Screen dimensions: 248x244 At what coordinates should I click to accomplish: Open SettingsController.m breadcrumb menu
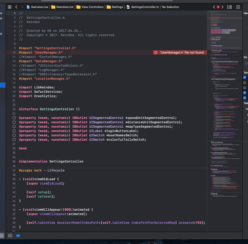click(x=143, y=7)
